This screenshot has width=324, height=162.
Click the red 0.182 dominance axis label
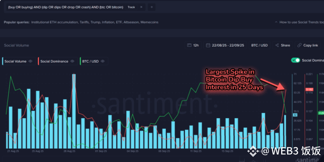(x=309, y=89)
